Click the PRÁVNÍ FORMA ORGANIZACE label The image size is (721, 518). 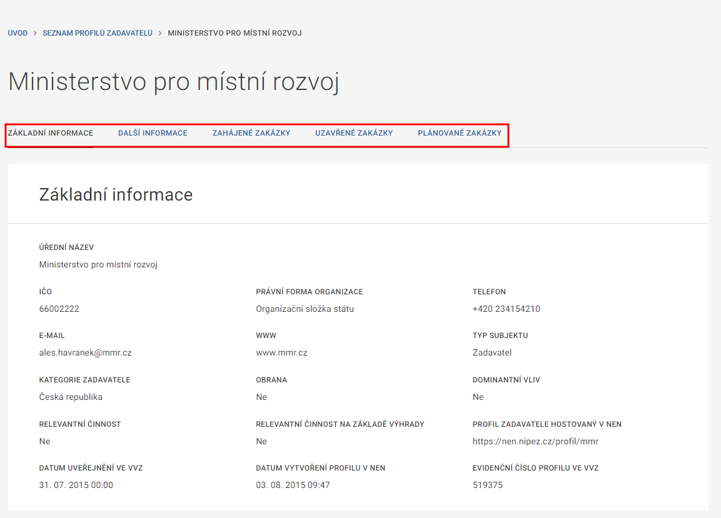click(x=310, y=291)
